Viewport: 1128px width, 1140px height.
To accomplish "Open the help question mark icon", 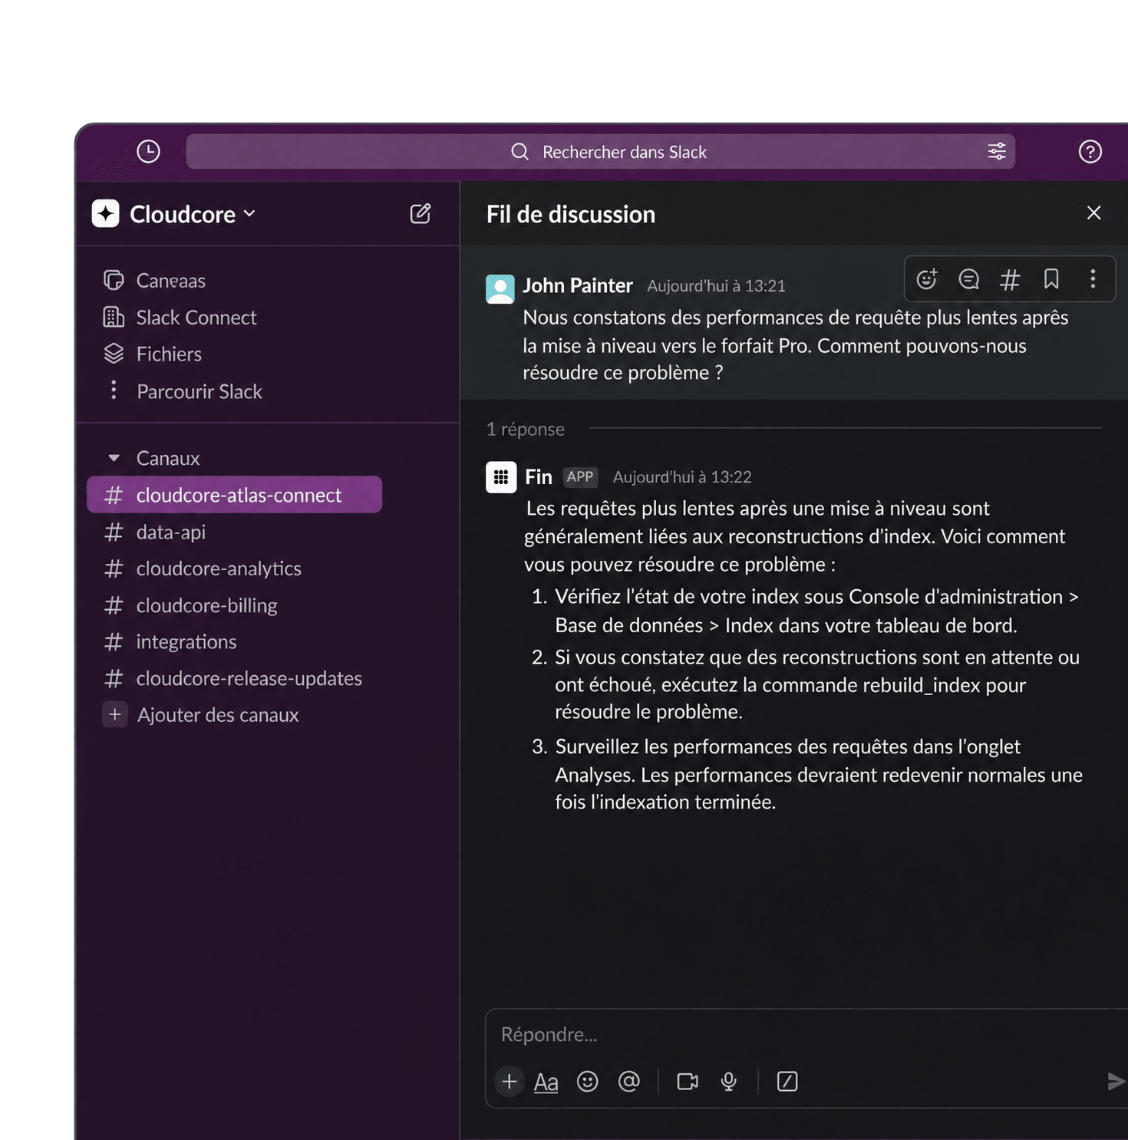I will point(1090,151).
